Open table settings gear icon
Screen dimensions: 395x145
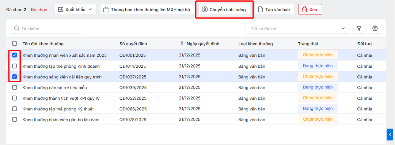click(375, 29)
